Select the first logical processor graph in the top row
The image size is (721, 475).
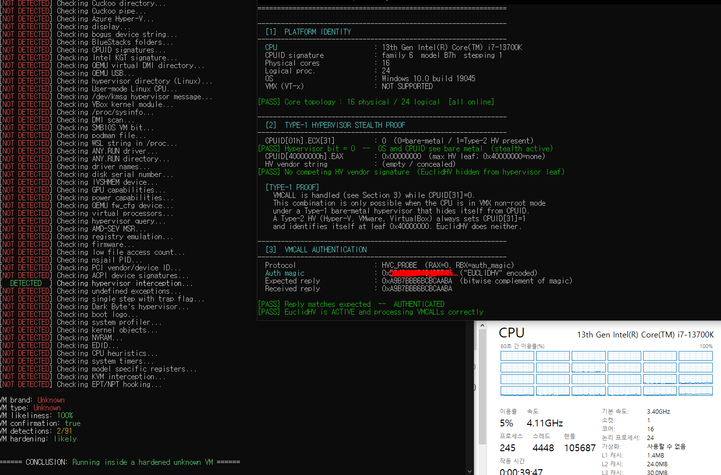[x=517, y=356]
